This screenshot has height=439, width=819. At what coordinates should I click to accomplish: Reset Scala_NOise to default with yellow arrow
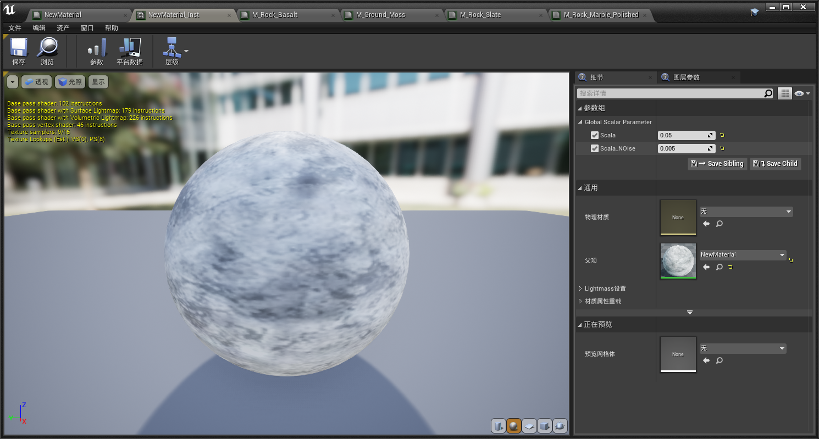point(722,148)
